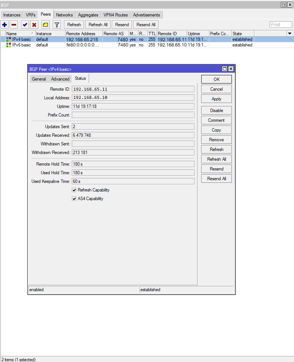The image size is (294, 362).
Task: Open the Advanced tab in peer dialog
Action: (60, 79)
